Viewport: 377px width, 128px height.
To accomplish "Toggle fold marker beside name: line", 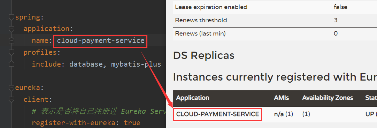I will point(11,40).
